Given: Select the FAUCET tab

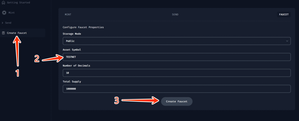Looking at the screenshot, I should click(x=284, y=15).
